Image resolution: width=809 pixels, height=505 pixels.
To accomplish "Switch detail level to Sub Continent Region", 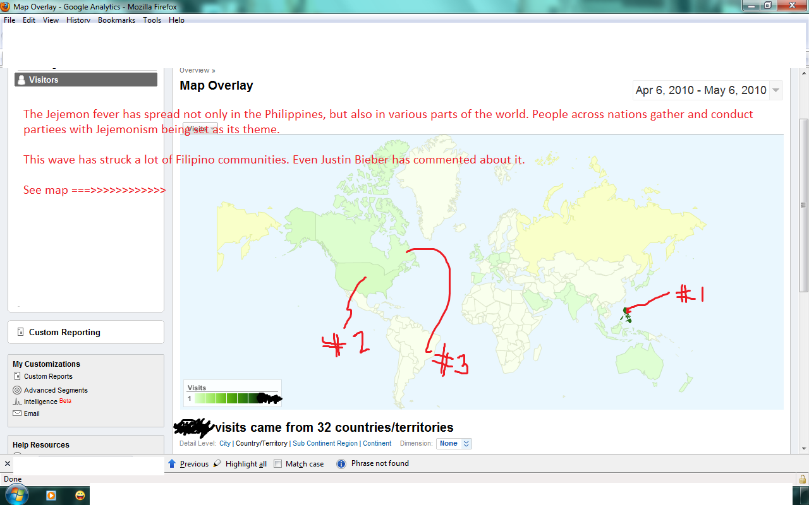I will point(325,443).
